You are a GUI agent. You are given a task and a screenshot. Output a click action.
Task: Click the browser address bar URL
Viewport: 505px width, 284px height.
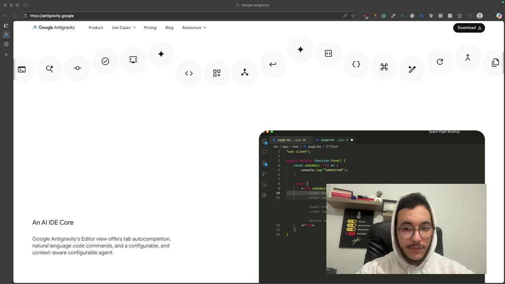[52, 16]
